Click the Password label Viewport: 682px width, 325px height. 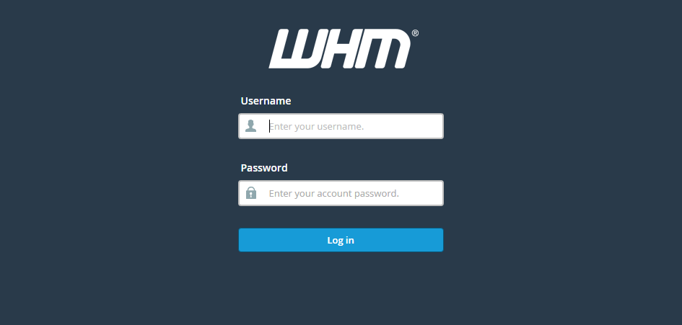pos(264,168)
